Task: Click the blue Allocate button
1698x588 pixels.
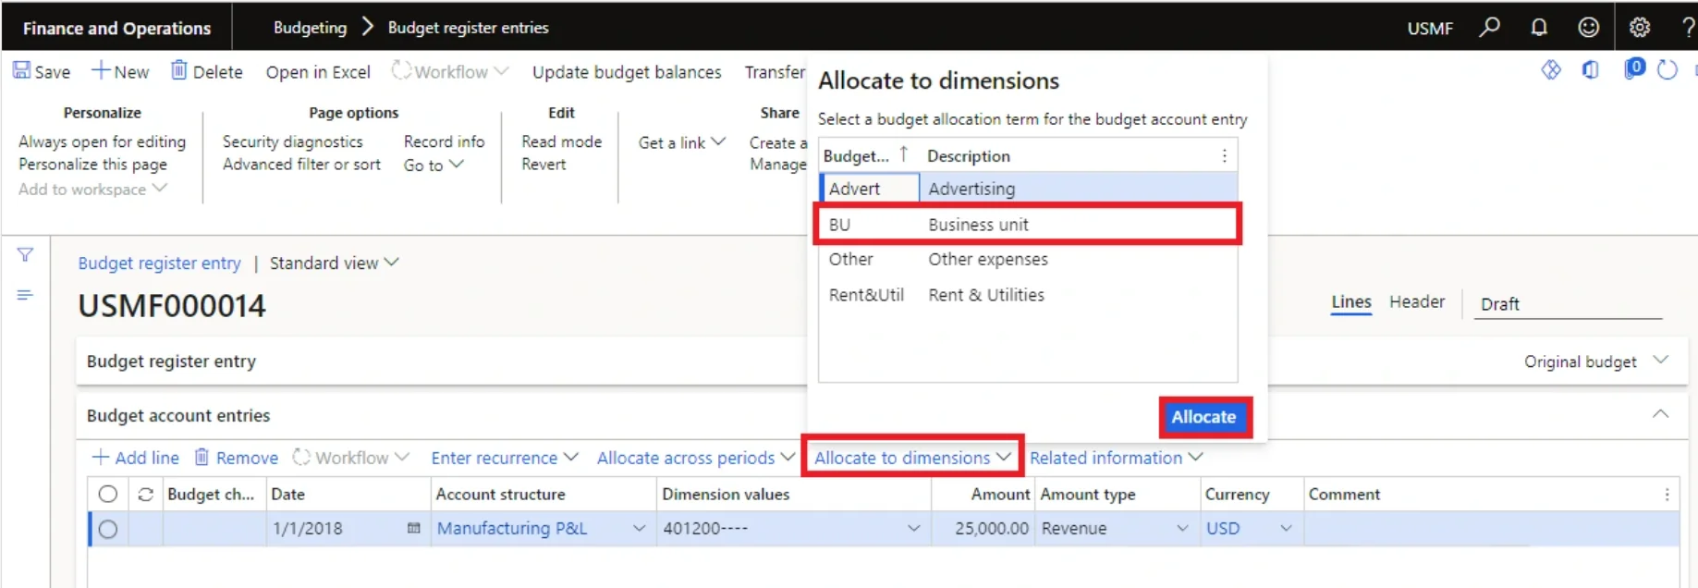Action: (x=1203, y=417)
